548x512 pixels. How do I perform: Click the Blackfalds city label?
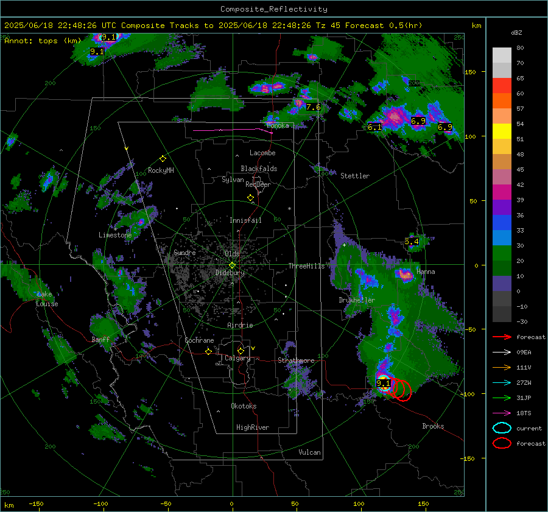(x=259, y=169)
